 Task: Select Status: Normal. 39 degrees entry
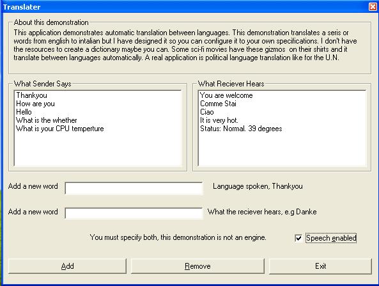[x=241, y=129]
